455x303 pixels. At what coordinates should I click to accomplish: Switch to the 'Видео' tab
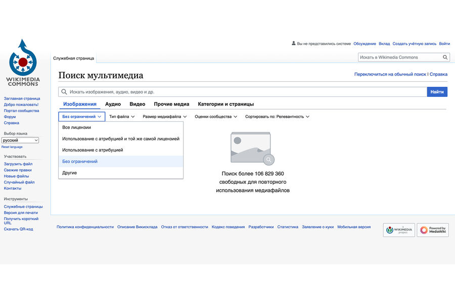(x=137, y=104)
